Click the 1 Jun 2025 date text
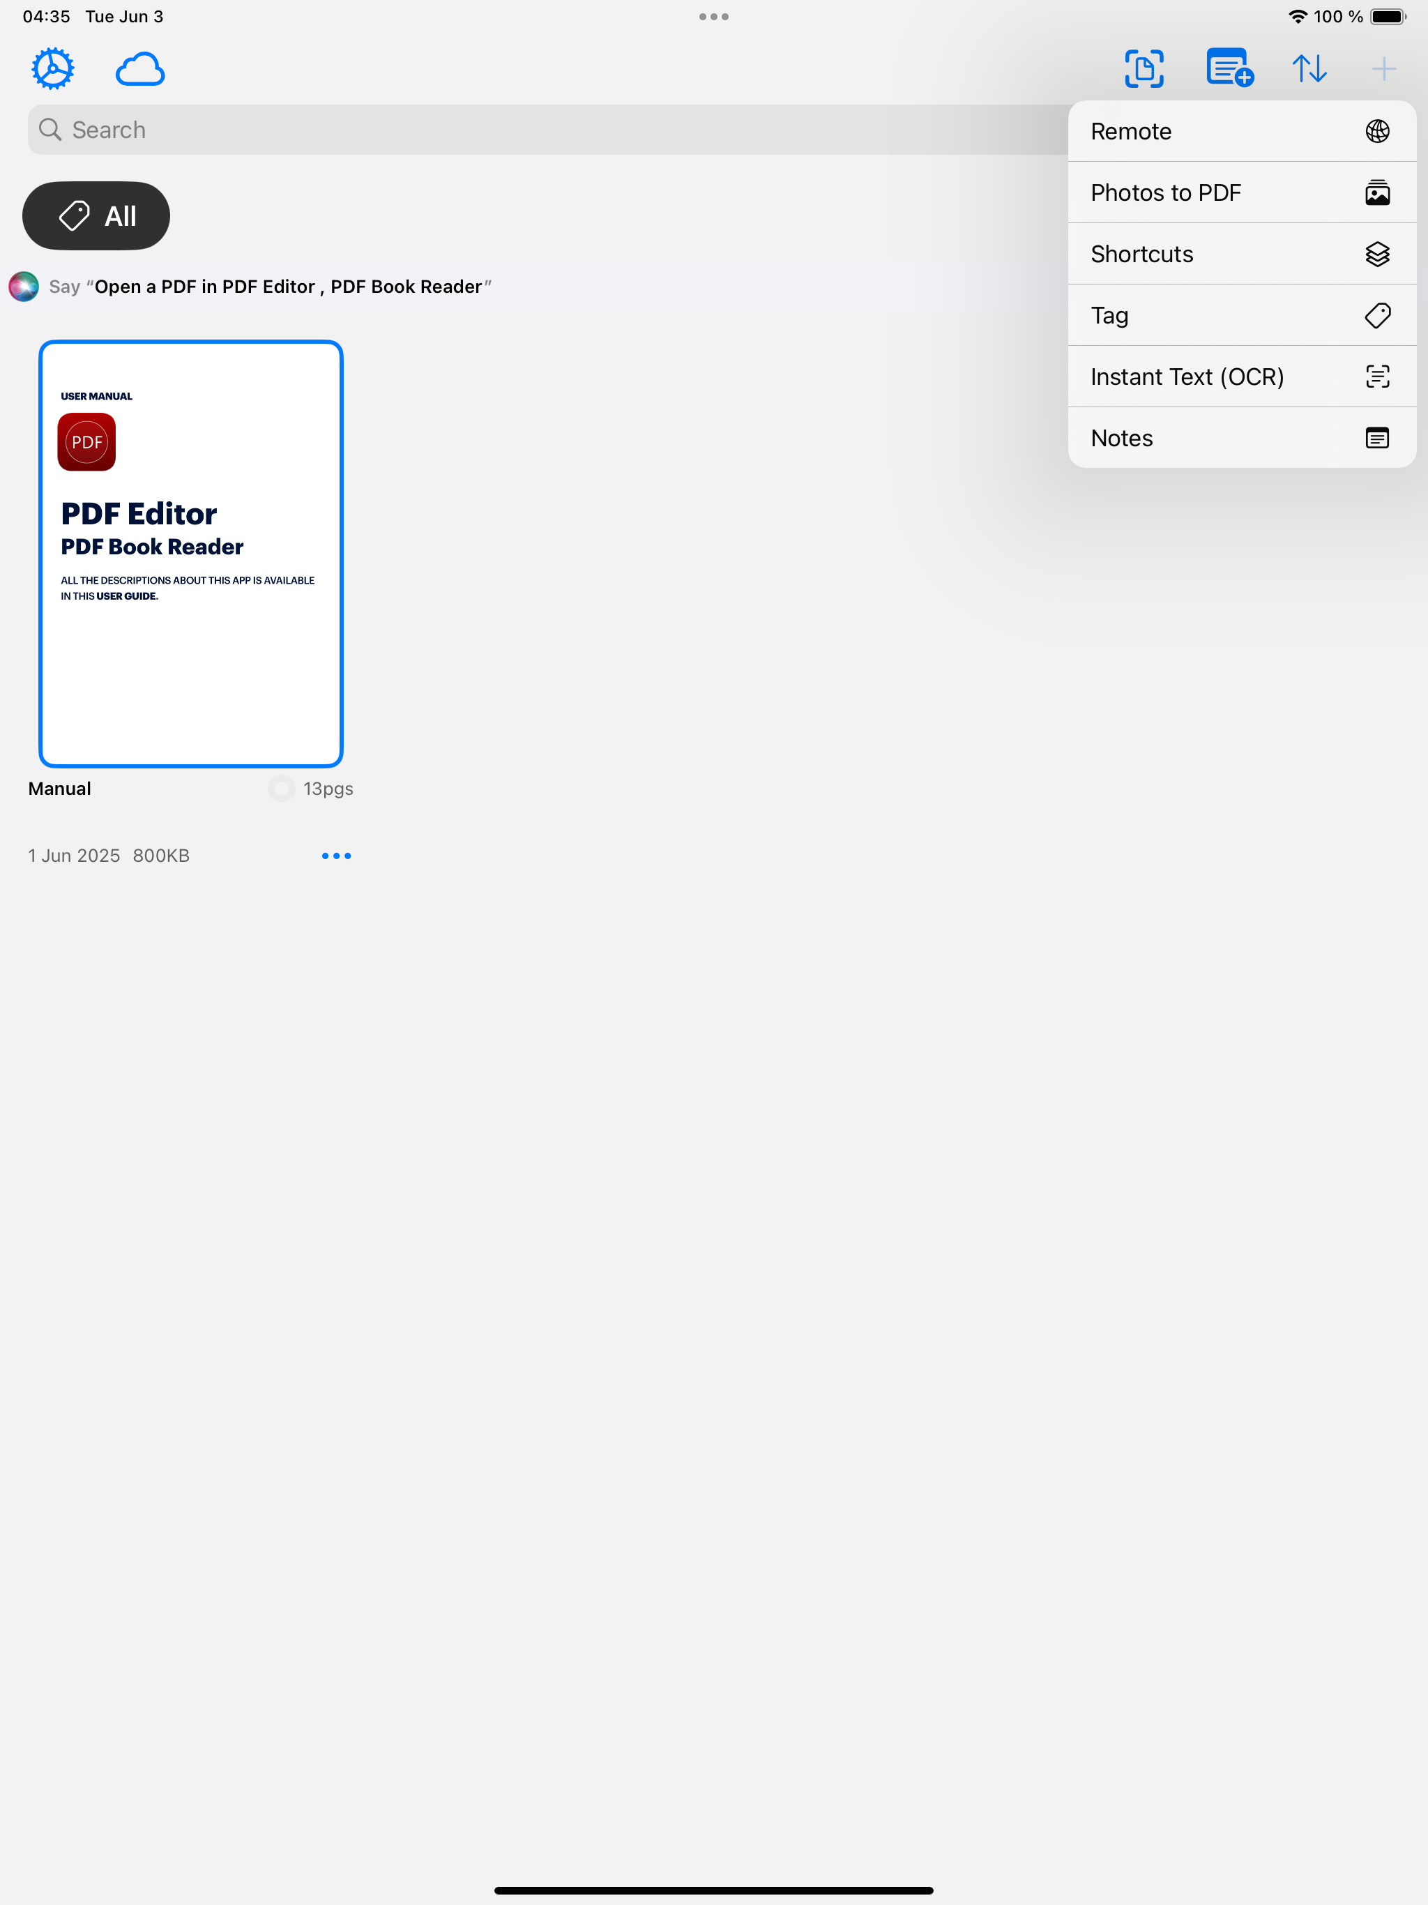The width and height of the screenshot is (1428, 1905). 74,855
